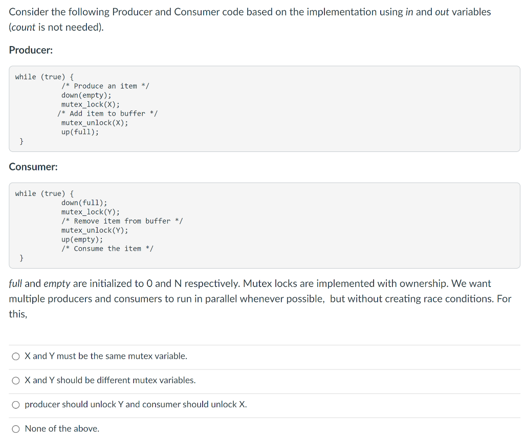Click the 'up(full);' line in Producer code
Screen dimensions: 524x440
[80, 132]
